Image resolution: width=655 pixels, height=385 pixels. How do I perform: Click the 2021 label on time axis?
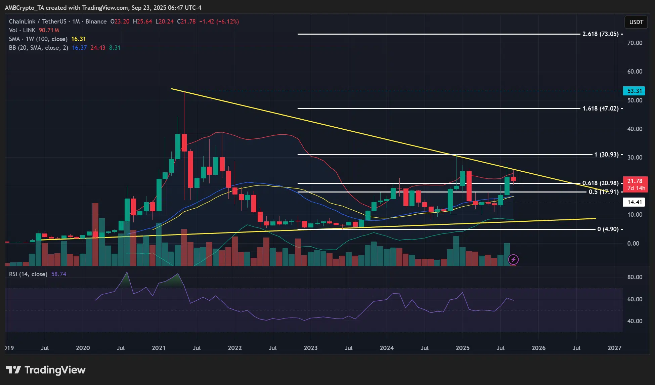click(159, 348)
